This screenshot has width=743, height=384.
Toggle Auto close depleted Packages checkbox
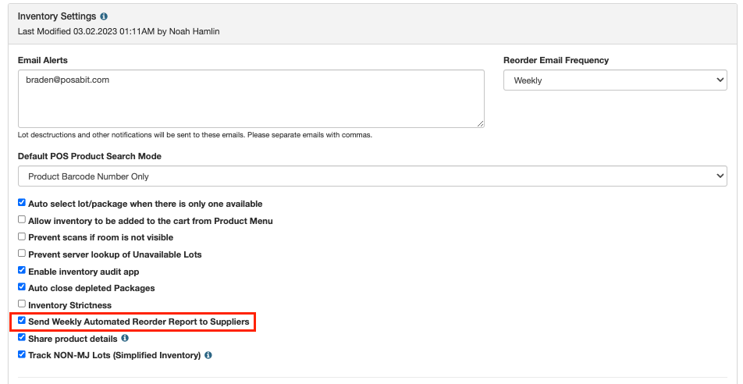pyautogui.click(x=22, y=286)
